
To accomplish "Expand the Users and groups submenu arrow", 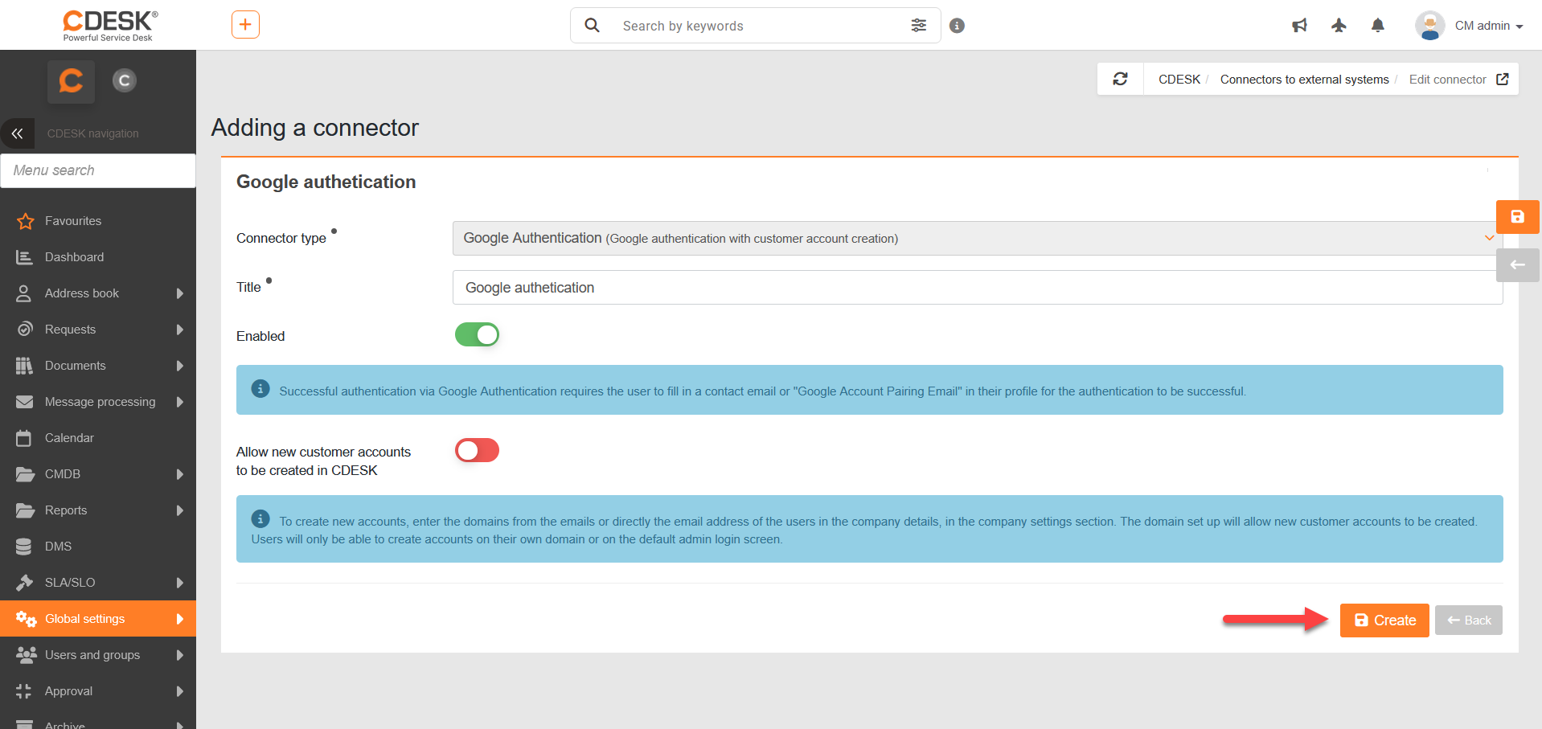I will coord(180,655).
